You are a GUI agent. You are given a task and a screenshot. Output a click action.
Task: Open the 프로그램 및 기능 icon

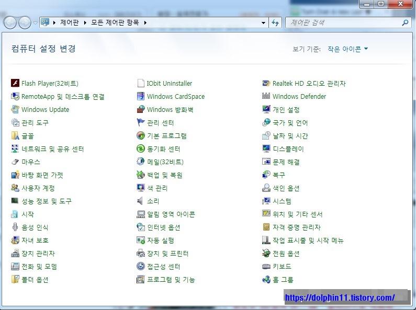[141, 279]
